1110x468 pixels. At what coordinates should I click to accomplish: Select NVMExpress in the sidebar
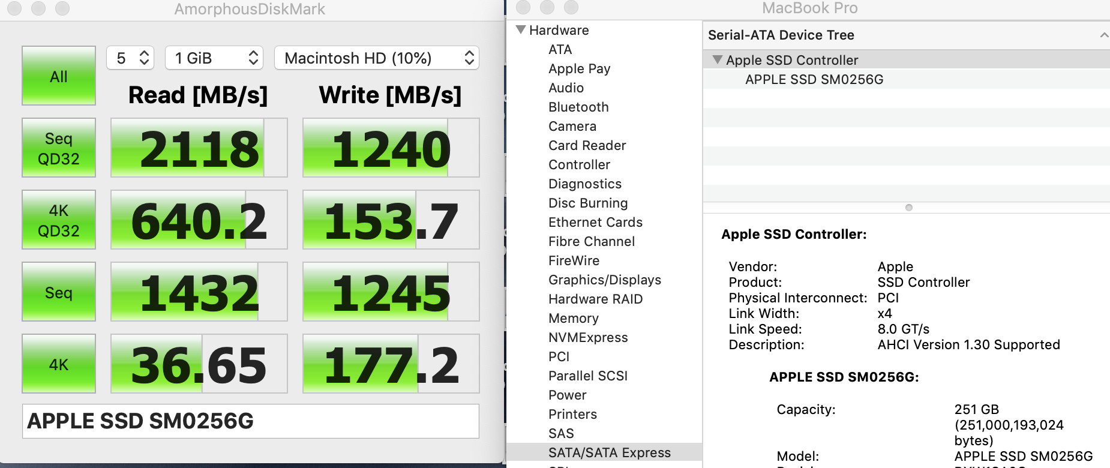point(589,337)
